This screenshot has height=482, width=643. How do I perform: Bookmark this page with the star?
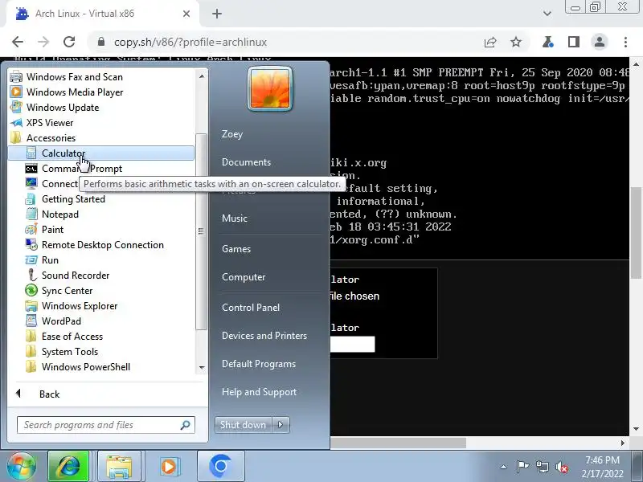point(516,42)
